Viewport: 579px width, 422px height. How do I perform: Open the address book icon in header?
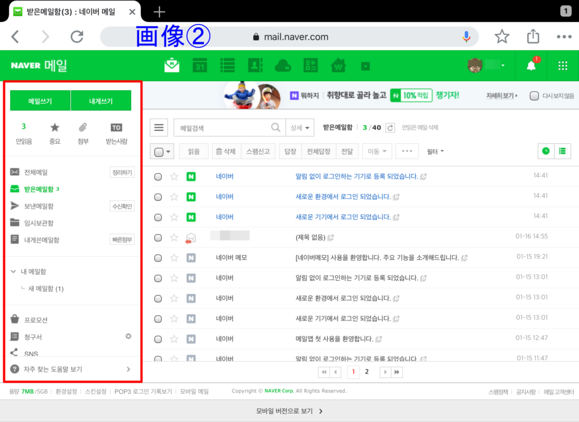pos(255,65)
